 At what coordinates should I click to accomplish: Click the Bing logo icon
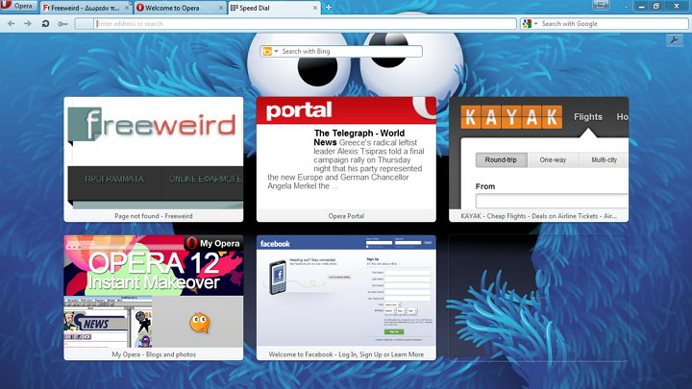(x=267, y=52)
